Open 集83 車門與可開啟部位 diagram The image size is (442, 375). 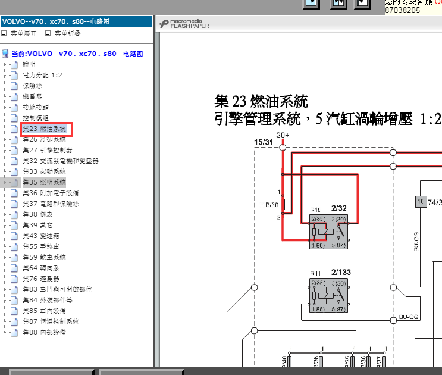coord(57,289)
